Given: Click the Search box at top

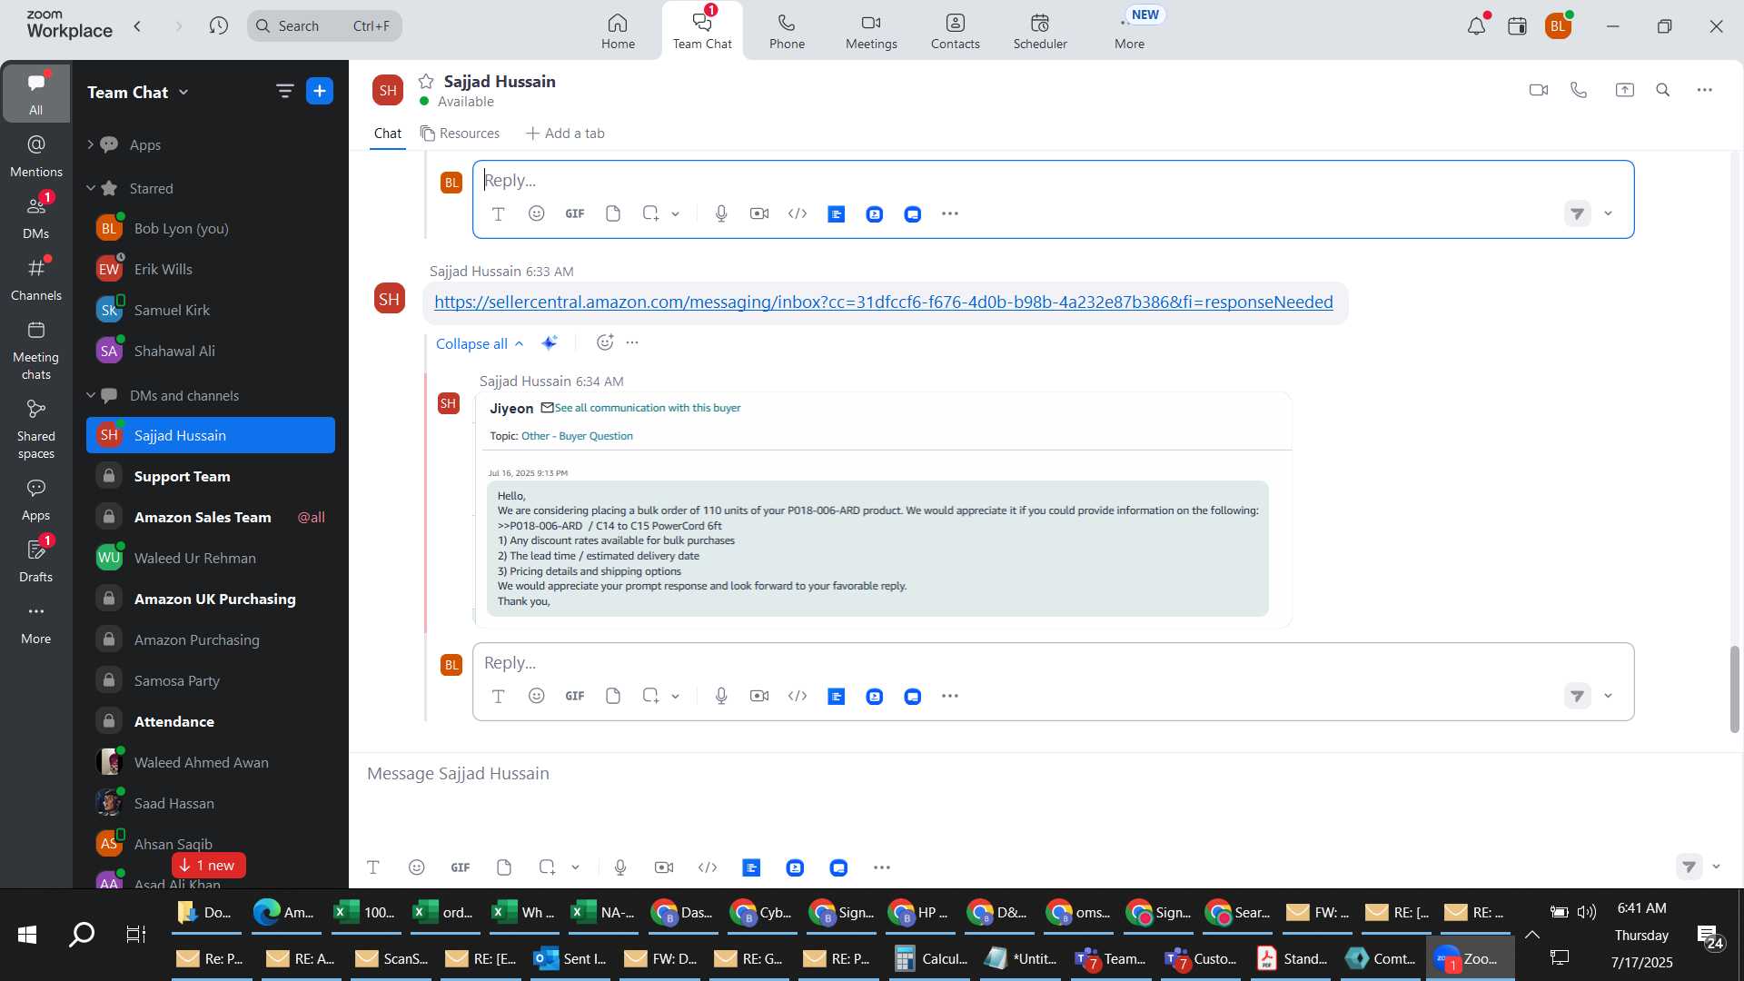Looking at the screenshot, I should [324, 25].
